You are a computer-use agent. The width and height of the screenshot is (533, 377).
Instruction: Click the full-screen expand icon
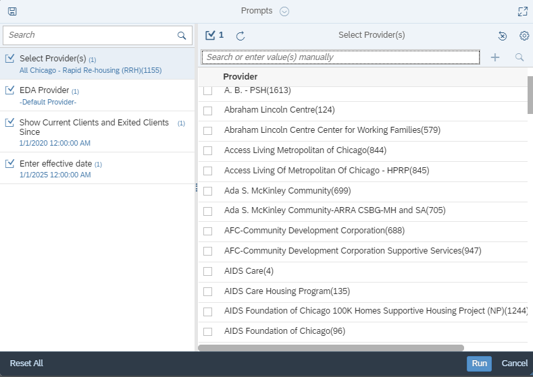click(x=522, y=11)
